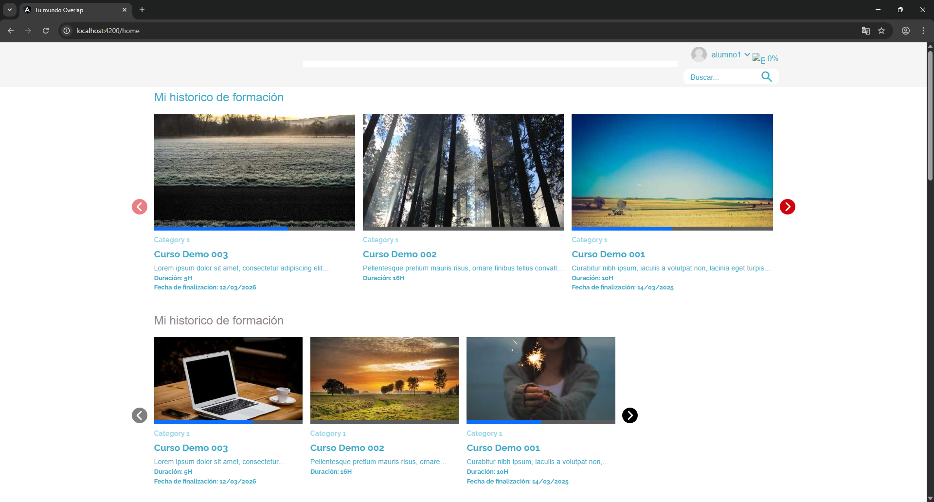This screenshot has width=934, height=502.
Task: Click the gray previous arrow of second carousel
Action: [140, 415]
